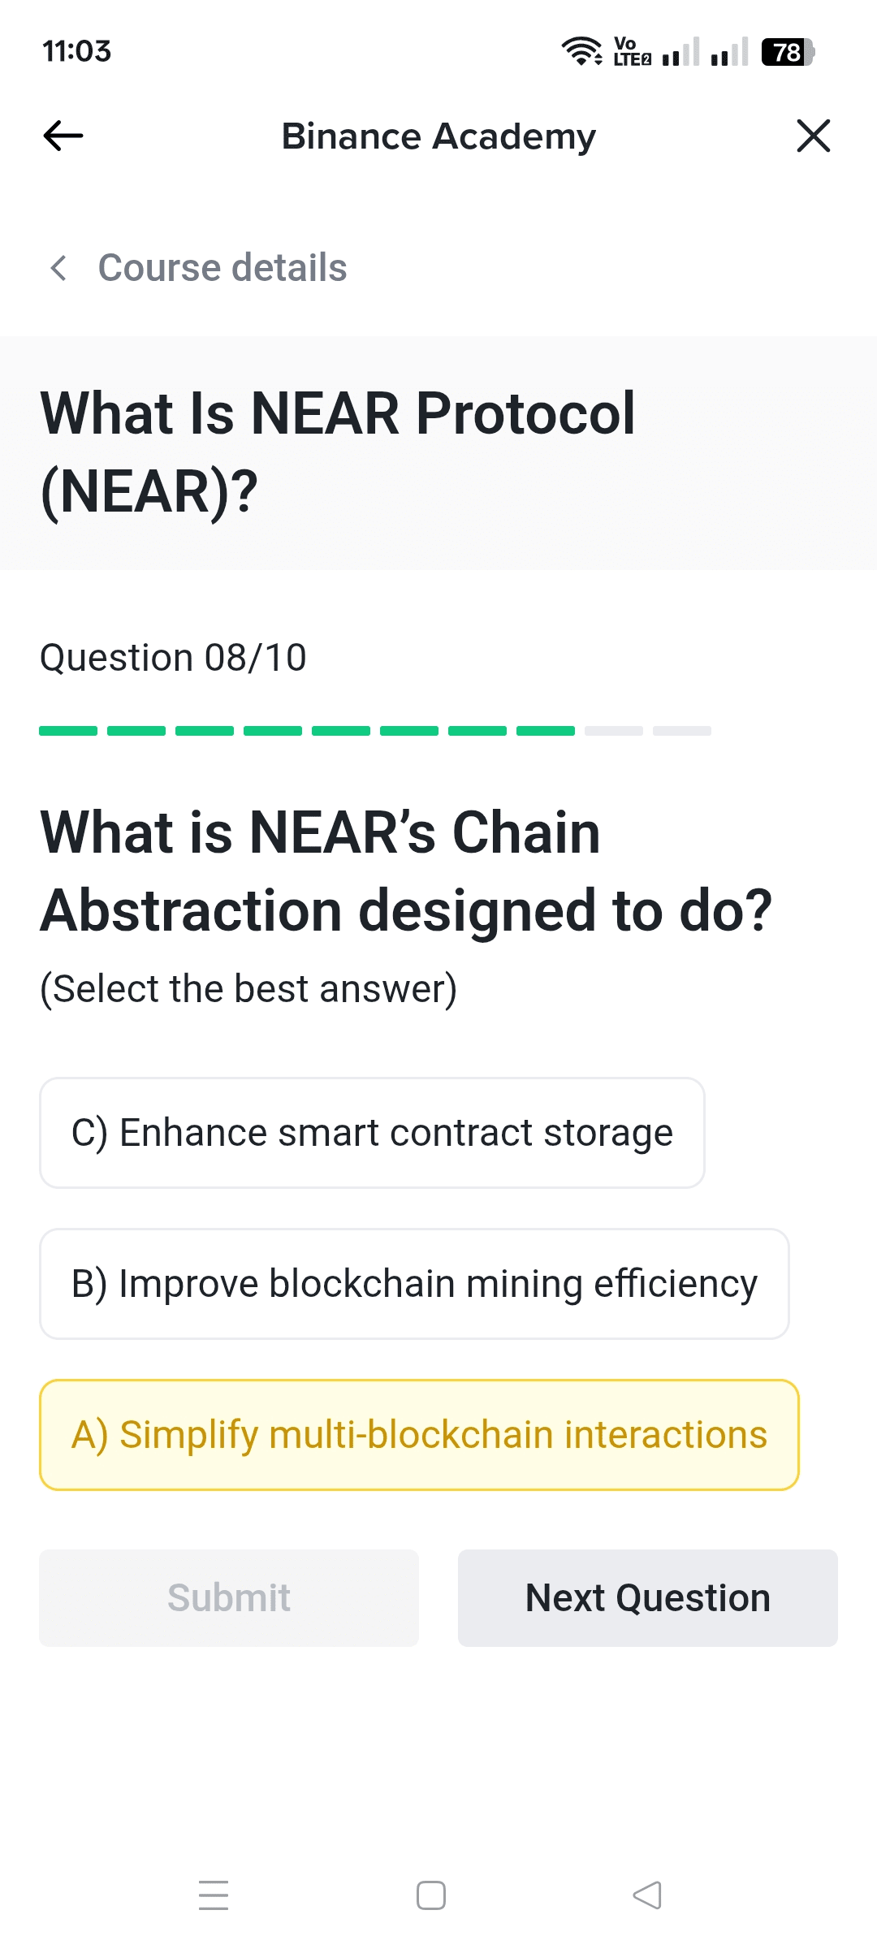This screenshot has height=1949, width=877.
Task: Tap the back arrow in header
Action: (63, 136)
